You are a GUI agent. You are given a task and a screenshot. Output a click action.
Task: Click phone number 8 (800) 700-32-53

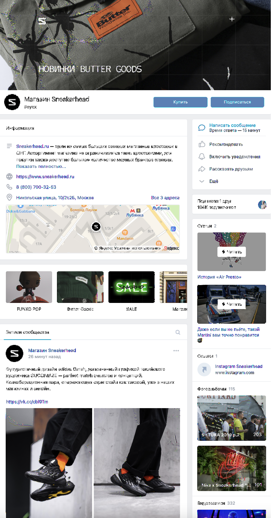click(x=36, y=187)
